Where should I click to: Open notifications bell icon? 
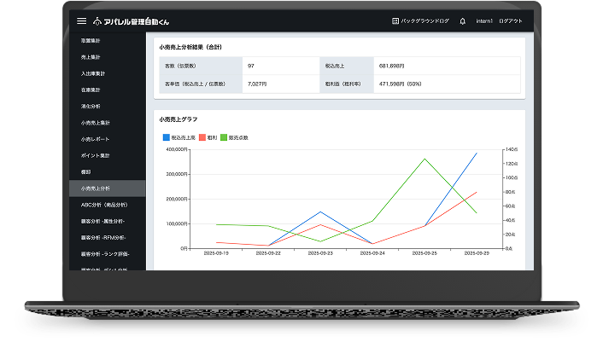(462, 20)
